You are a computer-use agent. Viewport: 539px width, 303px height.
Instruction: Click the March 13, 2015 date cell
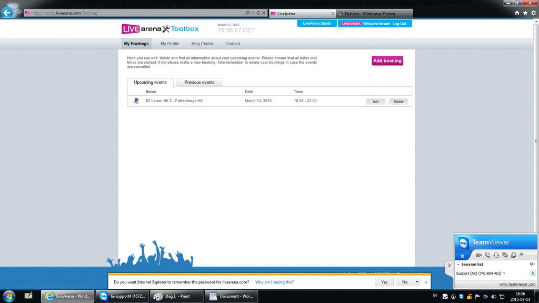258,100
